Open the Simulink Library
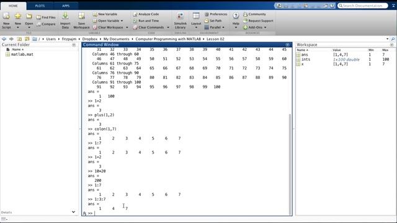Viewport: 397px width, 223px height. coord(181,20)
